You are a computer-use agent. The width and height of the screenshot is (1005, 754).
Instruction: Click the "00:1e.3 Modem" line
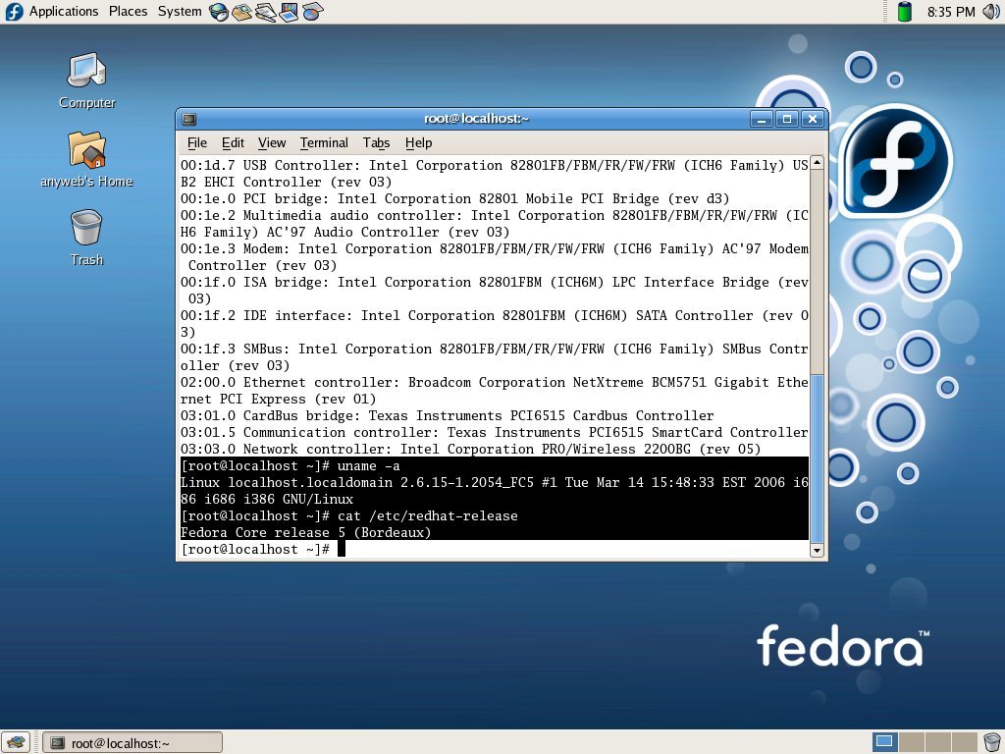[495, 258]
